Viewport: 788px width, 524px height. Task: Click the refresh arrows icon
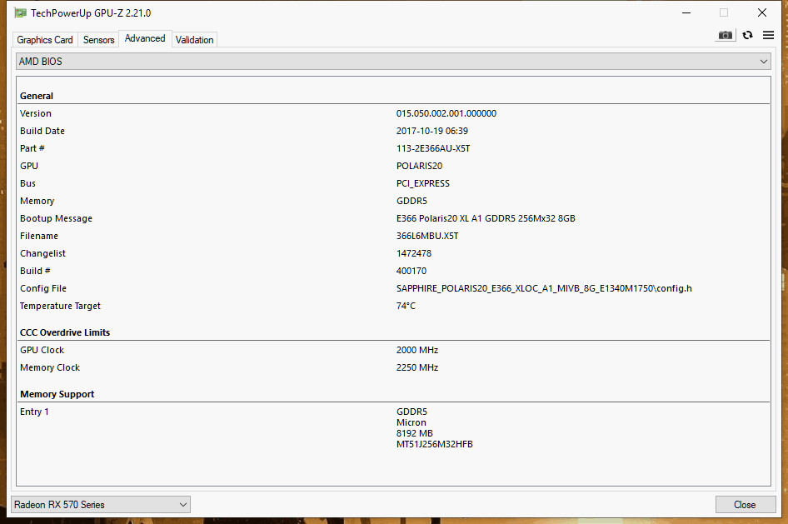pos(748,35)
